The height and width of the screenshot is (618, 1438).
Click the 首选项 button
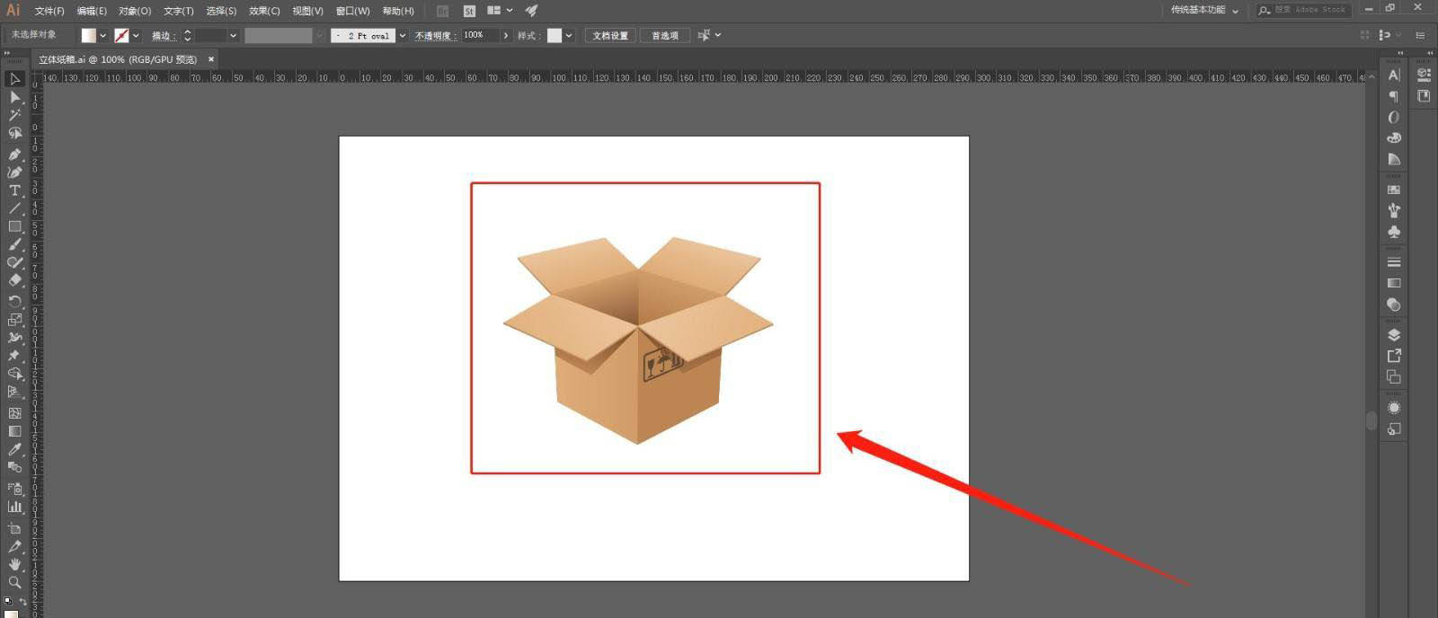coord(665,35)
